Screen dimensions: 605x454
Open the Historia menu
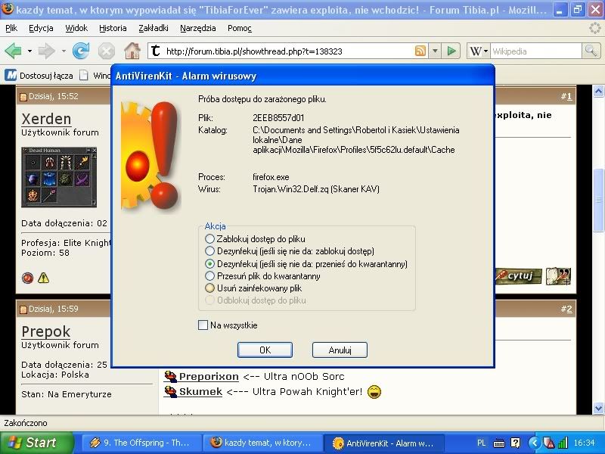113,28
